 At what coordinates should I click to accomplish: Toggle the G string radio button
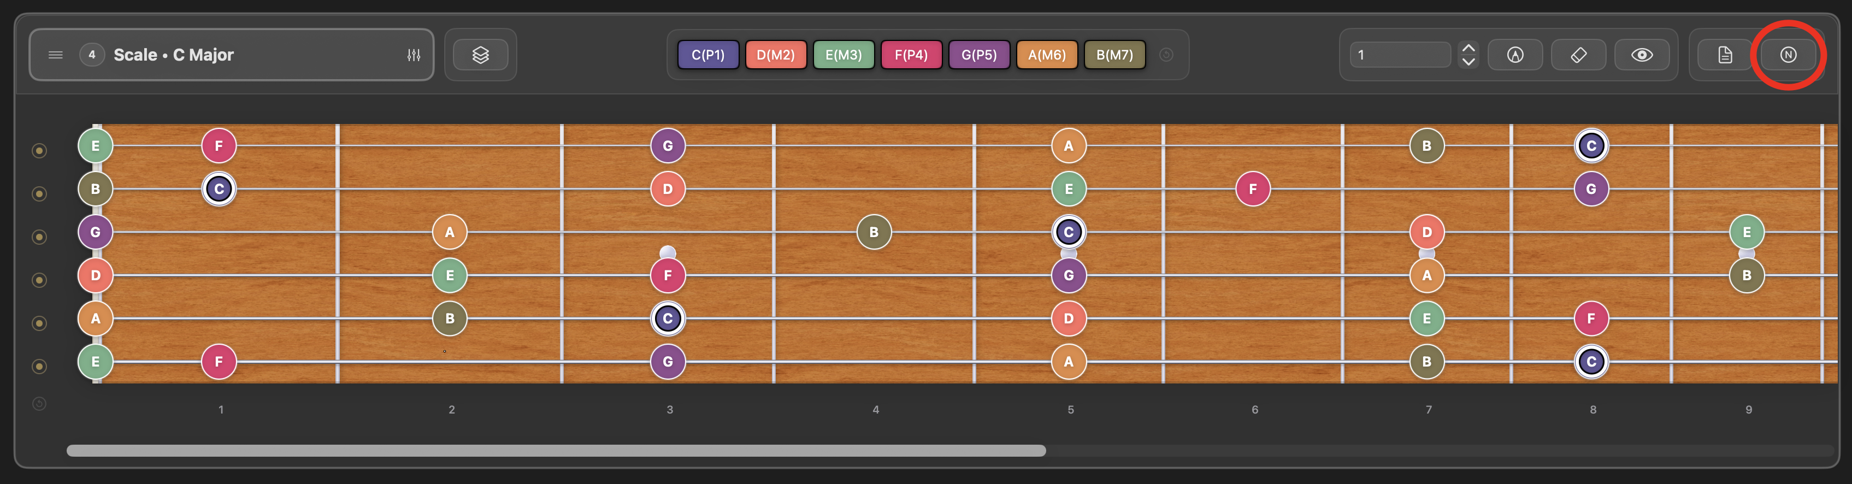point(39,237)
